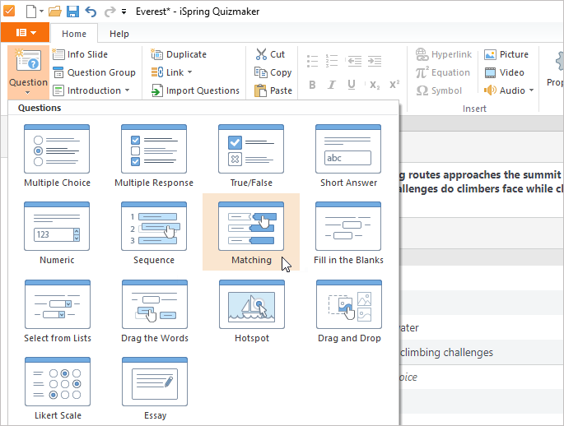Create an Essay question
The height and width of the screenshot is (426, 564).
[154, 388]
